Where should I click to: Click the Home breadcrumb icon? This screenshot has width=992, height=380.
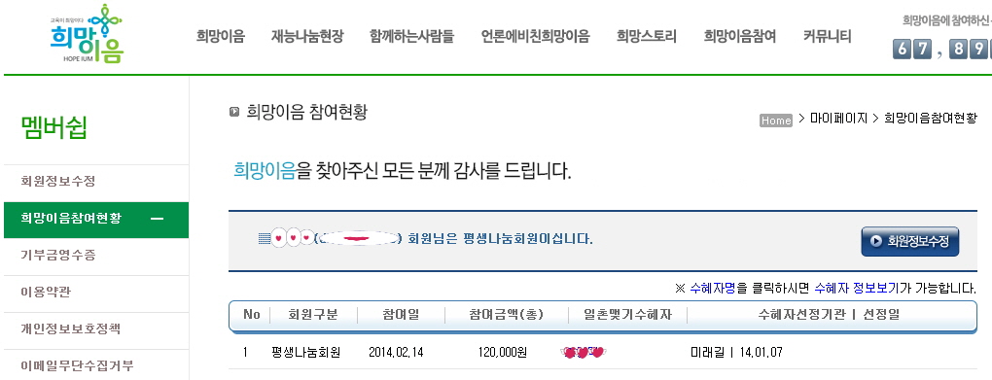click(x=776, y=121)
